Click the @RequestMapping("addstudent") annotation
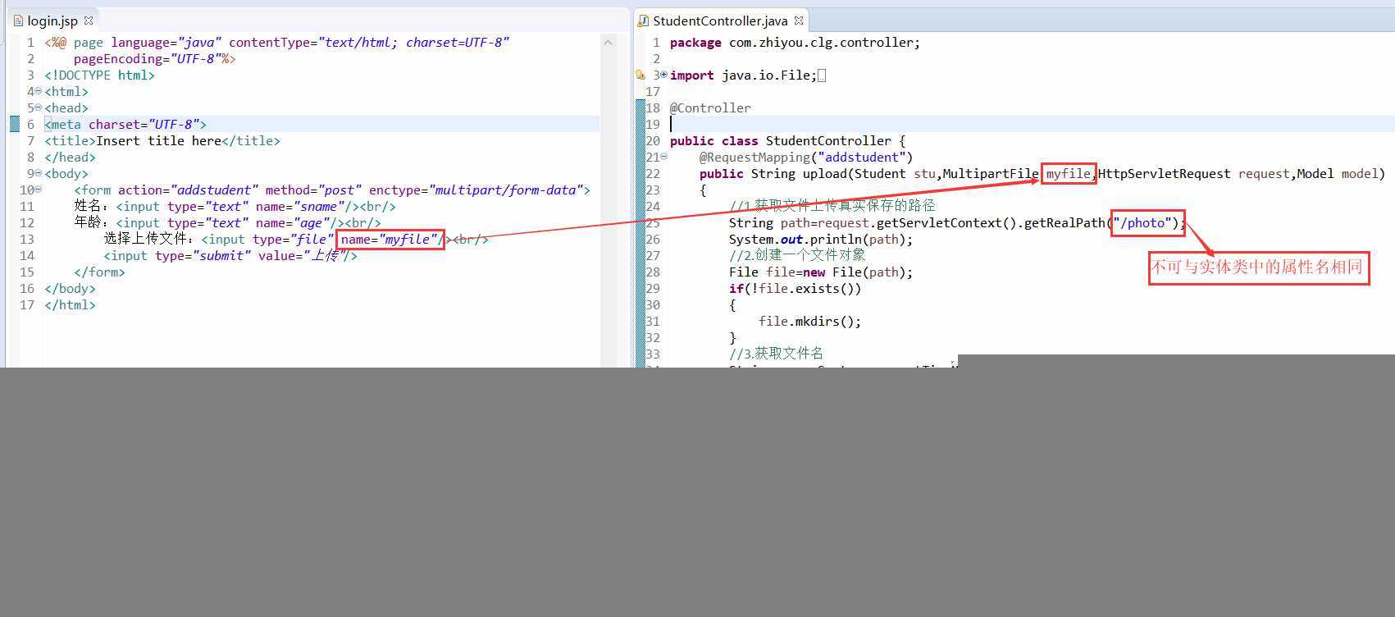The image size is (1395, 617). pos(806,158)
